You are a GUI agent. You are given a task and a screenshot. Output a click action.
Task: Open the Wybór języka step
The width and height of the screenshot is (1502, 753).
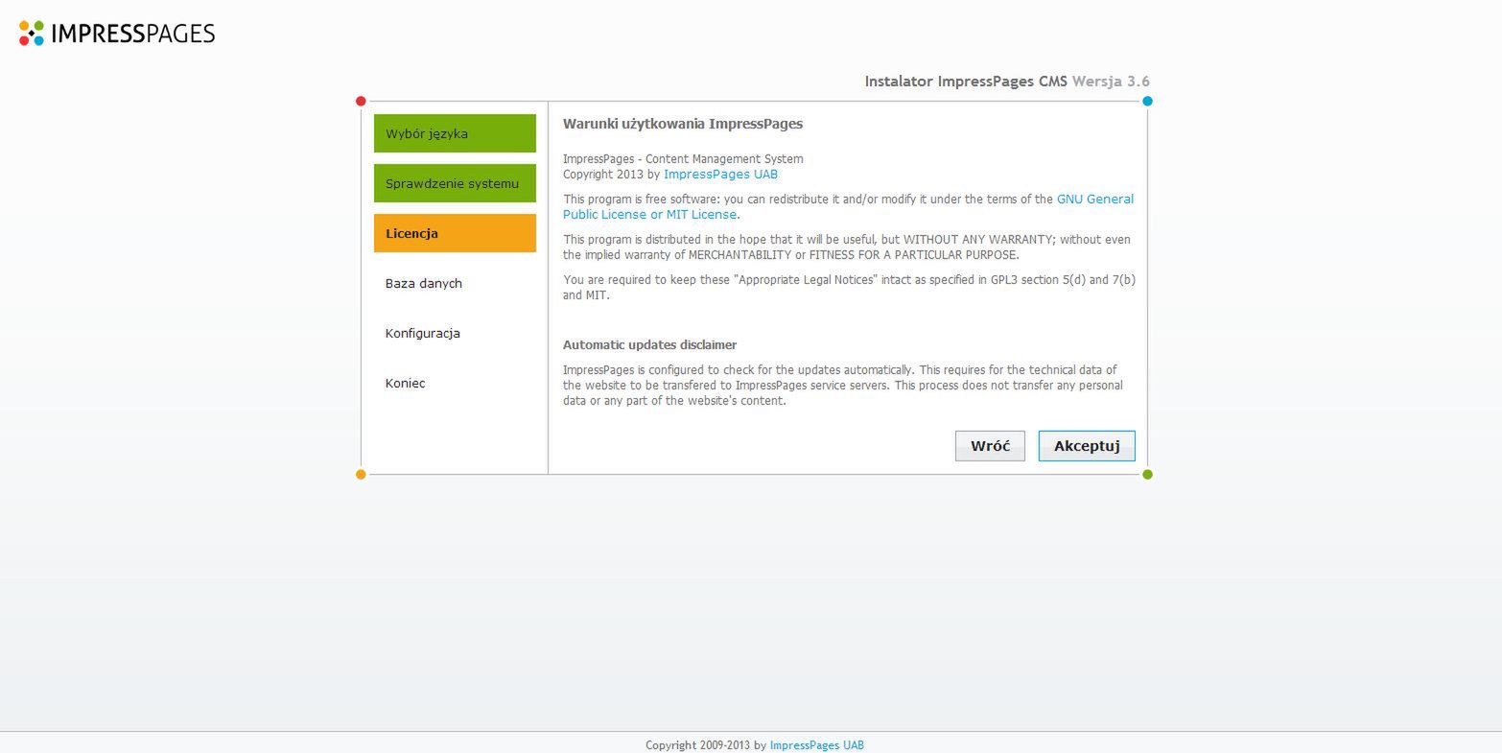coord(455,133)
